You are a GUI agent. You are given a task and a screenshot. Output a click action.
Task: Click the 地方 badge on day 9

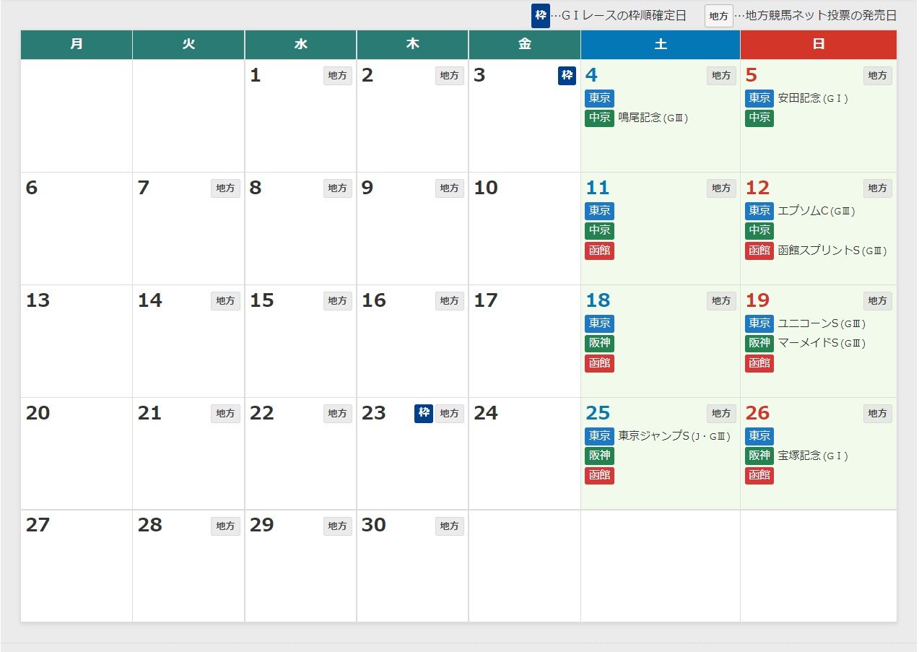point(450,188)
